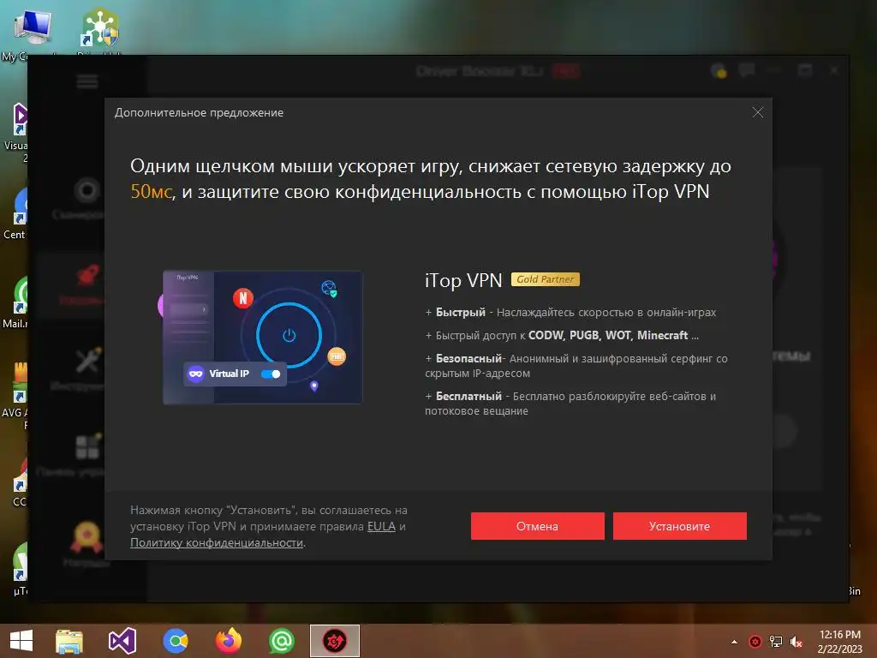This screenshot has width=877, height=658.
Task: Open the clock showing 12:16 PM
Action: [839, 642]
